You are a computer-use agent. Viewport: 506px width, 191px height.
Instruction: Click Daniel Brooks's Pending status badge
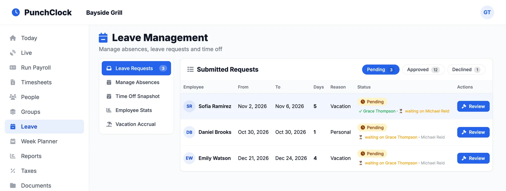tap(372, 128)
